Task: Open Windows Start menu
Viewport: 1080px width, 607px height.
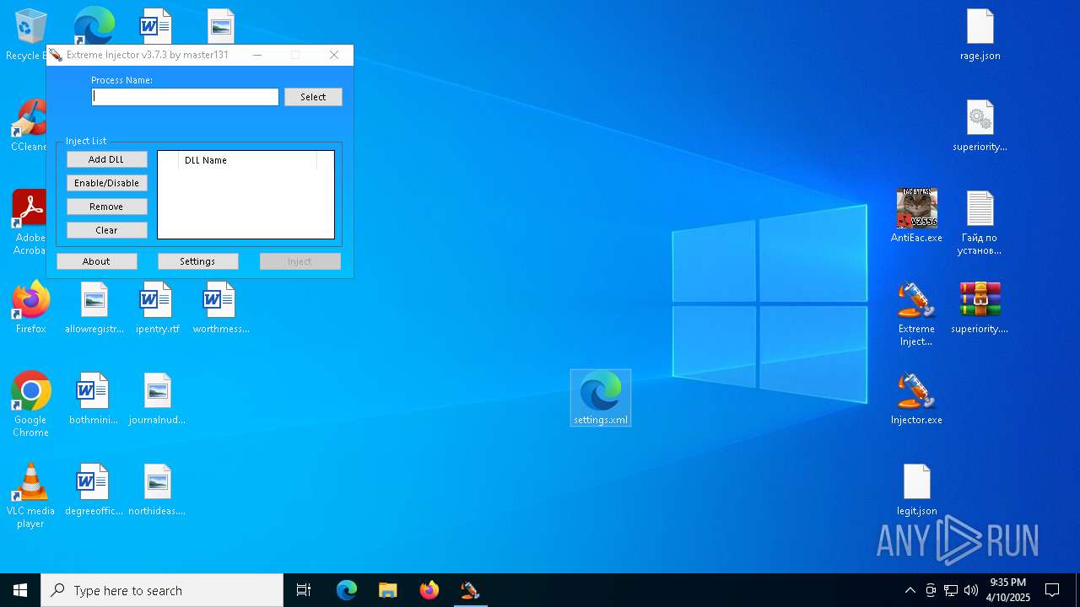Action: point(20,590)
